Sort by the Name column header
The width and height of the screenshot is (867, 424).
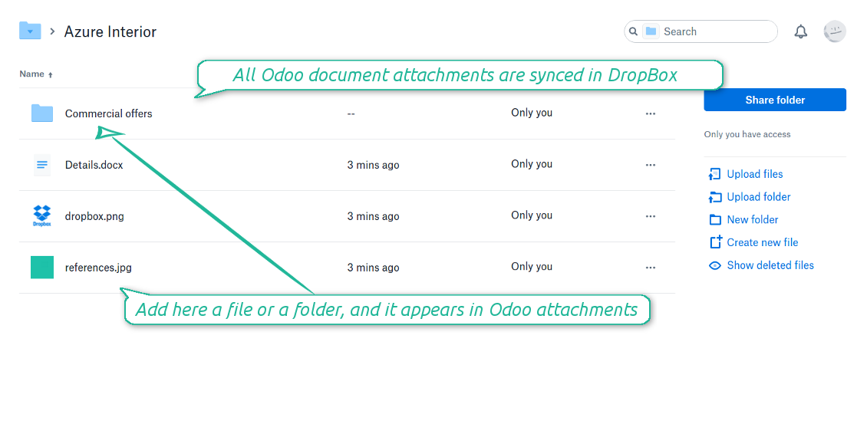[36, 74]
